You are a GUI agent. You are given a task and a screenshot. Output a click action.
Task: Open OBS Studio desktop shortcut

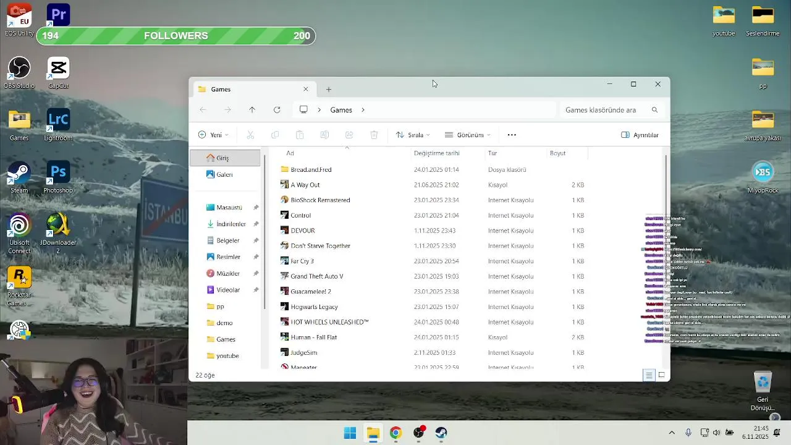pyautogui.click(x=19, y=73)
